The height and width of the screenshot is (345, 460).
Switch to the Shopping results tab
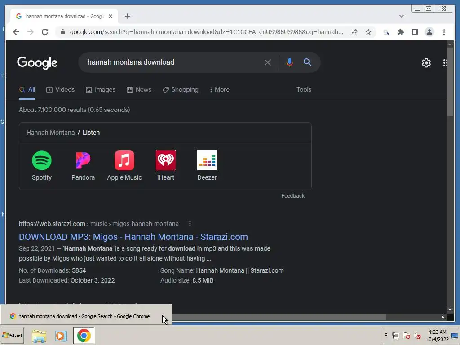[181, 90]
